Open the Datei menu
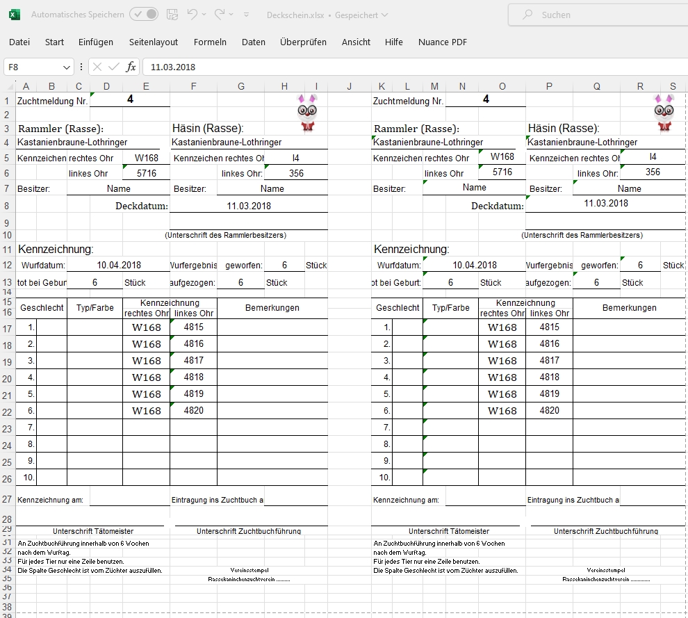 (19, 42)
